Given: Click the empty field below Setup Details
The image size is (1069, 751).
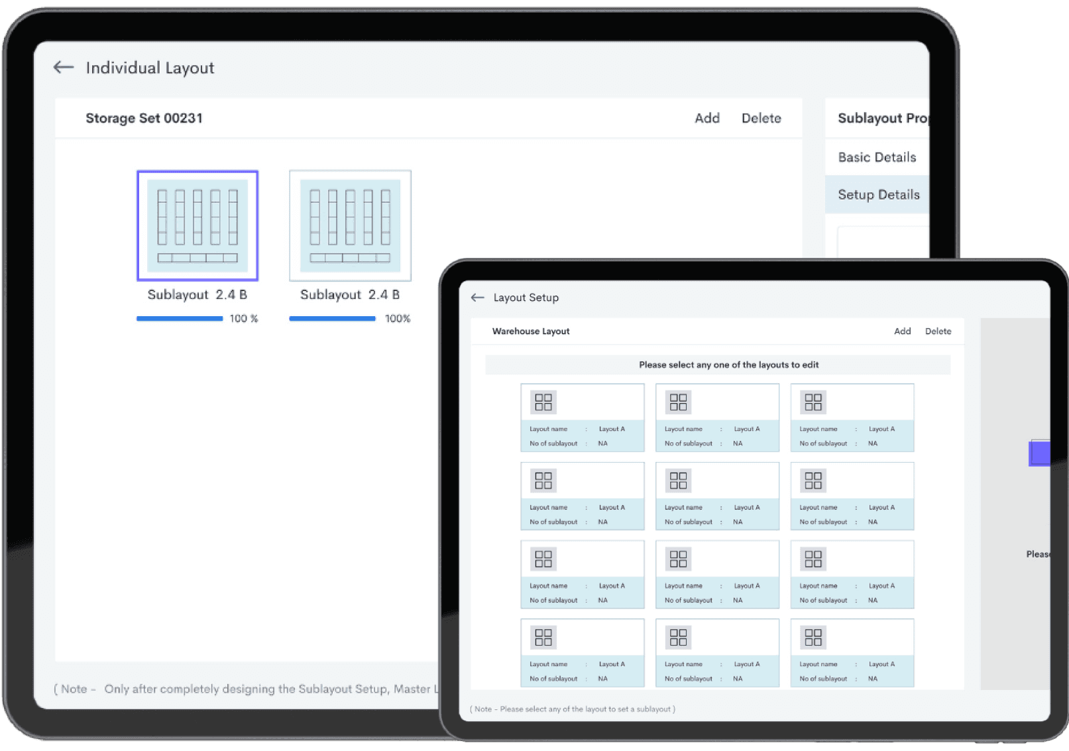Looking at the screenshot, I should point(883,243).
